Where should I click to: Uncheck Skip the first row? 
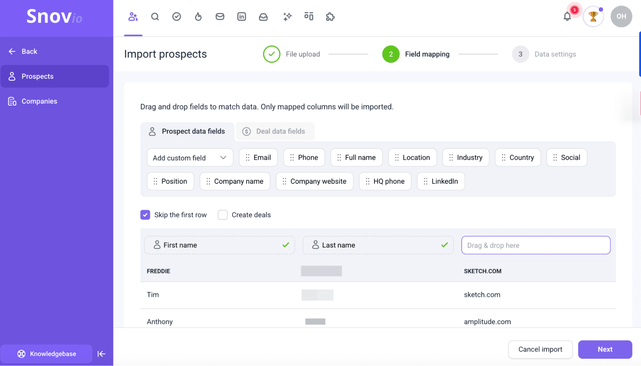coord(145,215)
